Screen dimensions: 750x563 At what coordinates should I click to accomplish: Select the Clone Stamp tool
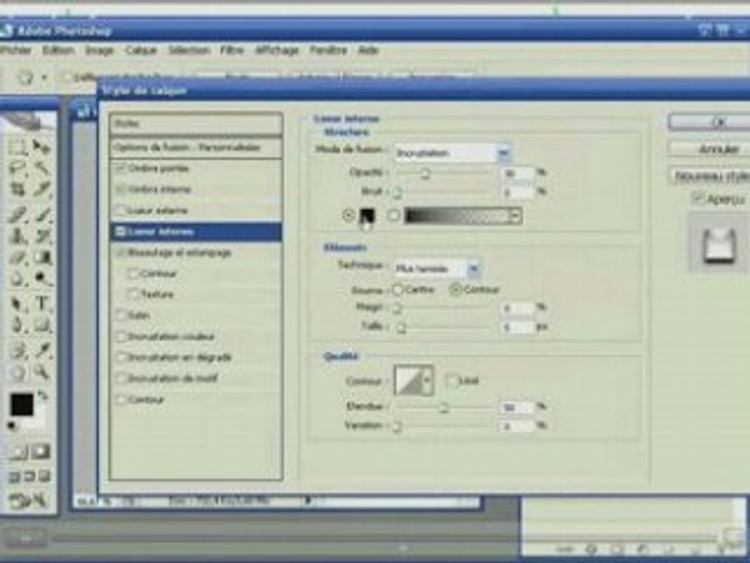point(18,235)
